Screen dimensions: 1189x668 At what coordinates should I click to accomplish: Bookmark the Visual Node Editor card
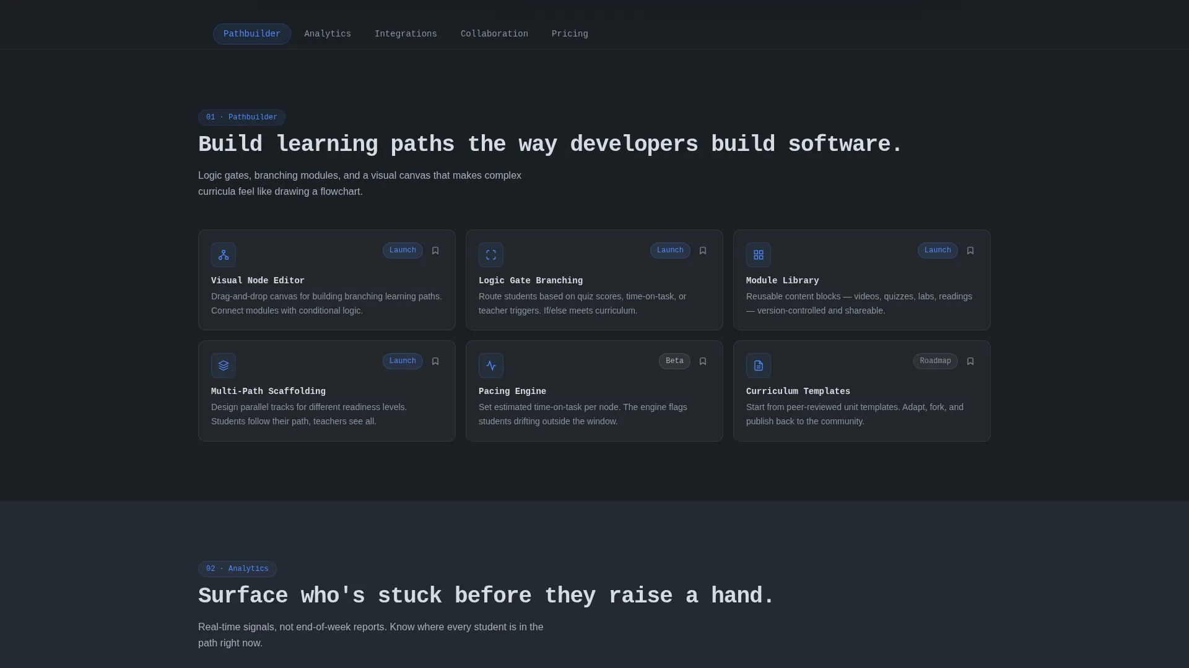coord(435,250)
